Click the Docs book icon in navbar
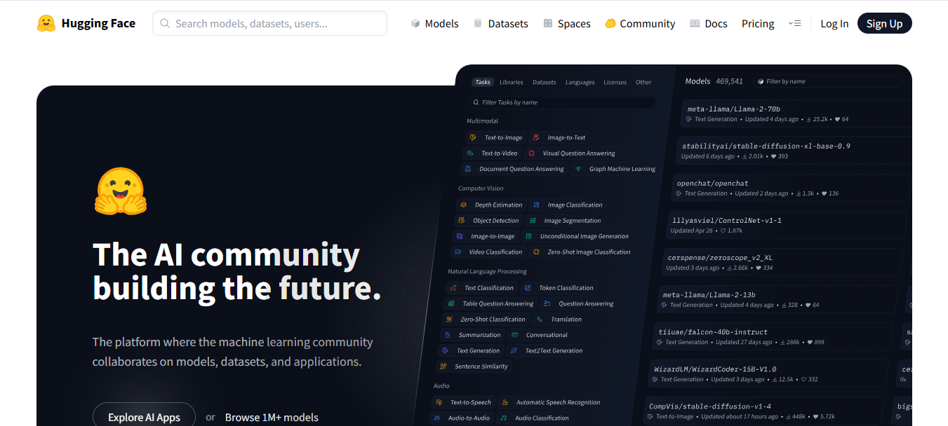 click(x=695, y=23)
